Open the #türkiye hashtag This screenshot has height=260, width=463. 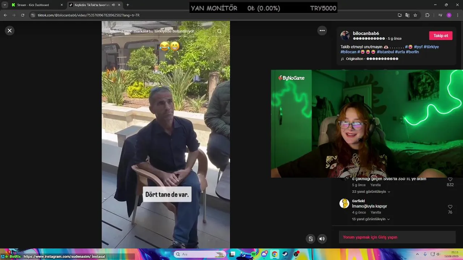click(431, 47)
